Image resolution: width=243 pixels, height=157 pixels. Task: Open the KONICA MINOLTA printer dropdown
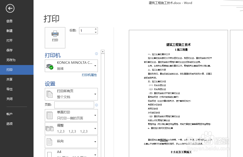pos(71,66)
